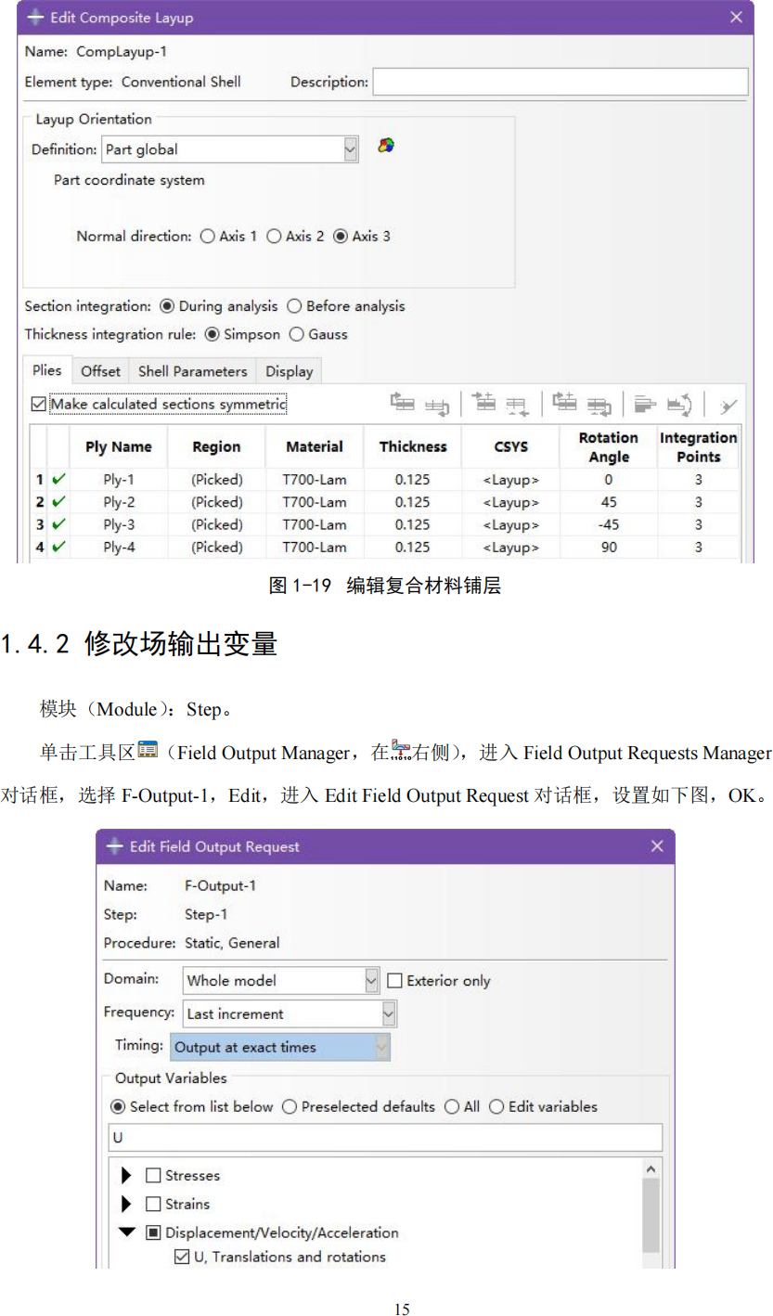This screenshot has height=1316, width=773.
Task: Switch to the Plies tab
Action: tap(47, 370)
